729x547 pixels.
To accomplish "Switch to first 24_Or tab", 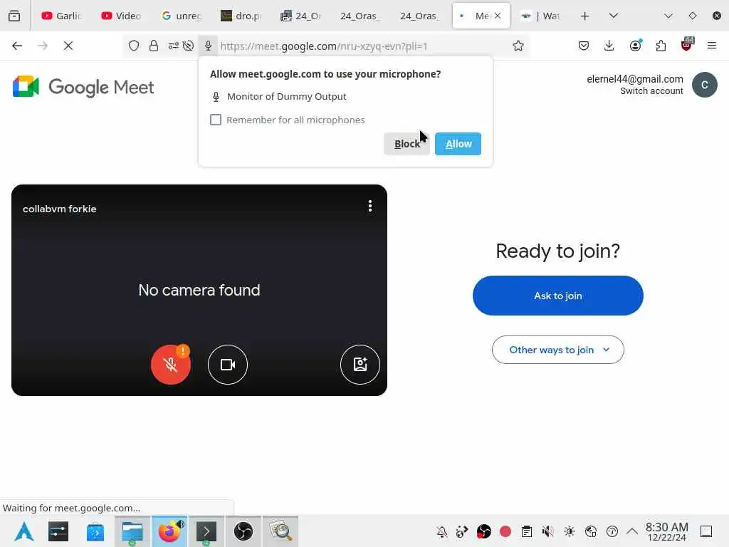I will [x=300, y=16].
